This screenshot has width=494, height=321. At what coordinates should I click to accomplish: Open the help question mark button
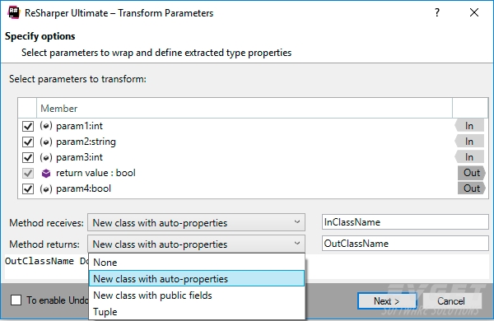(437, 12)
